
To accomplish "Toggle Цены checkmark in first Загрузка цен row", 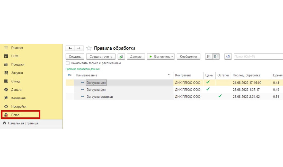I will [208, 82].
